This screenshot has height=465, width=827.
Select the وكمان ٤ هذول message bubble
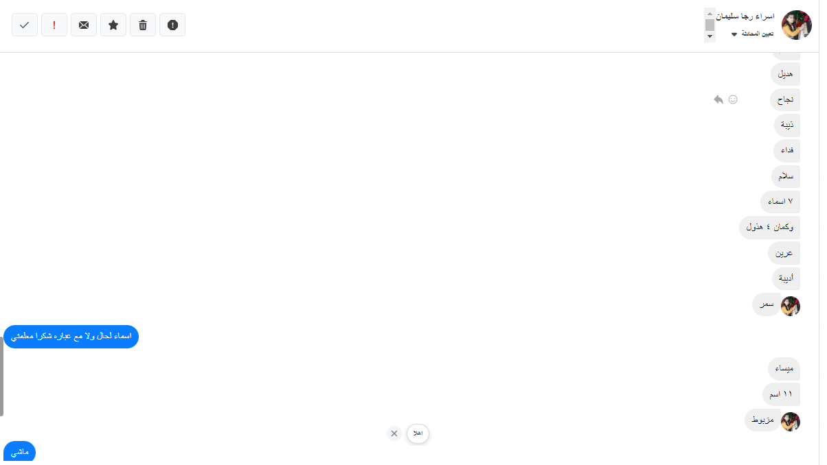tap(769, 227)
